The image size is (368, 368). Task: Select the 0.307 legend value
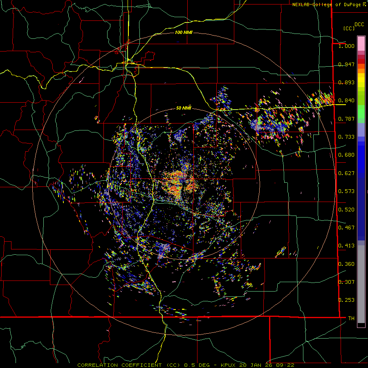point(346,282)
